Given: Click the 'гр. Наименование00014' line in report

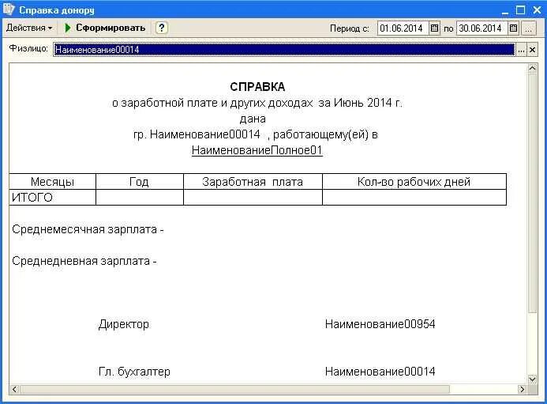Looking at the screenshot, I should tap(256, 134).
